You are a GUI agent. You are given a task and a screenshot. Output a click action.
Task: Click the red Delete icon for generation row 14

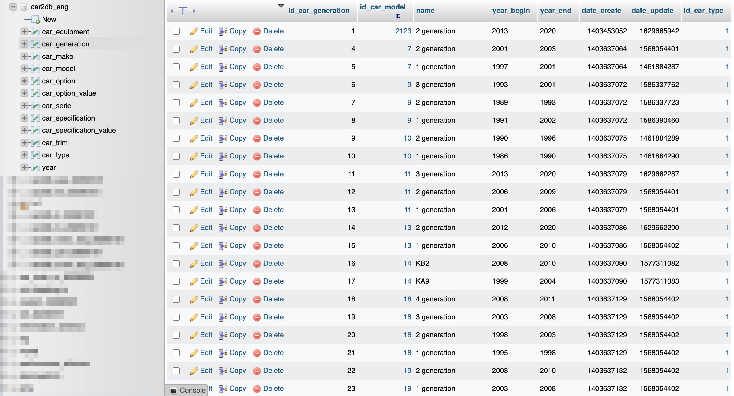(x=257, y=228)
